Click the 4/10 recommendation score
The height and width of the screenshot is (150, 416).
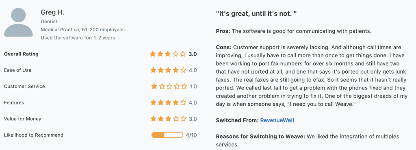(x=191, y=135)
